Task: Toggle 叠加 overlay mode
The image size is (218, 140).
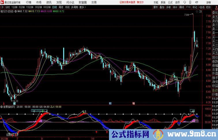Action: coord(162,7)
